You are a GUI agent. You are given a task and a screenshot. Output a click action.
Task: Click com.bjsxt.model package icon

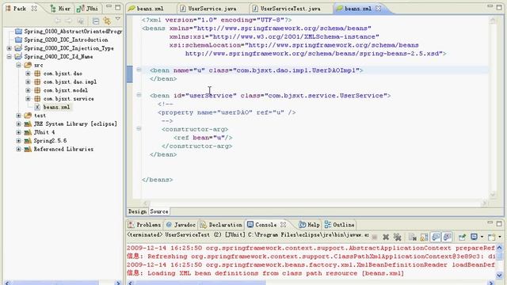pyautogui.click(x=37, y=90)
